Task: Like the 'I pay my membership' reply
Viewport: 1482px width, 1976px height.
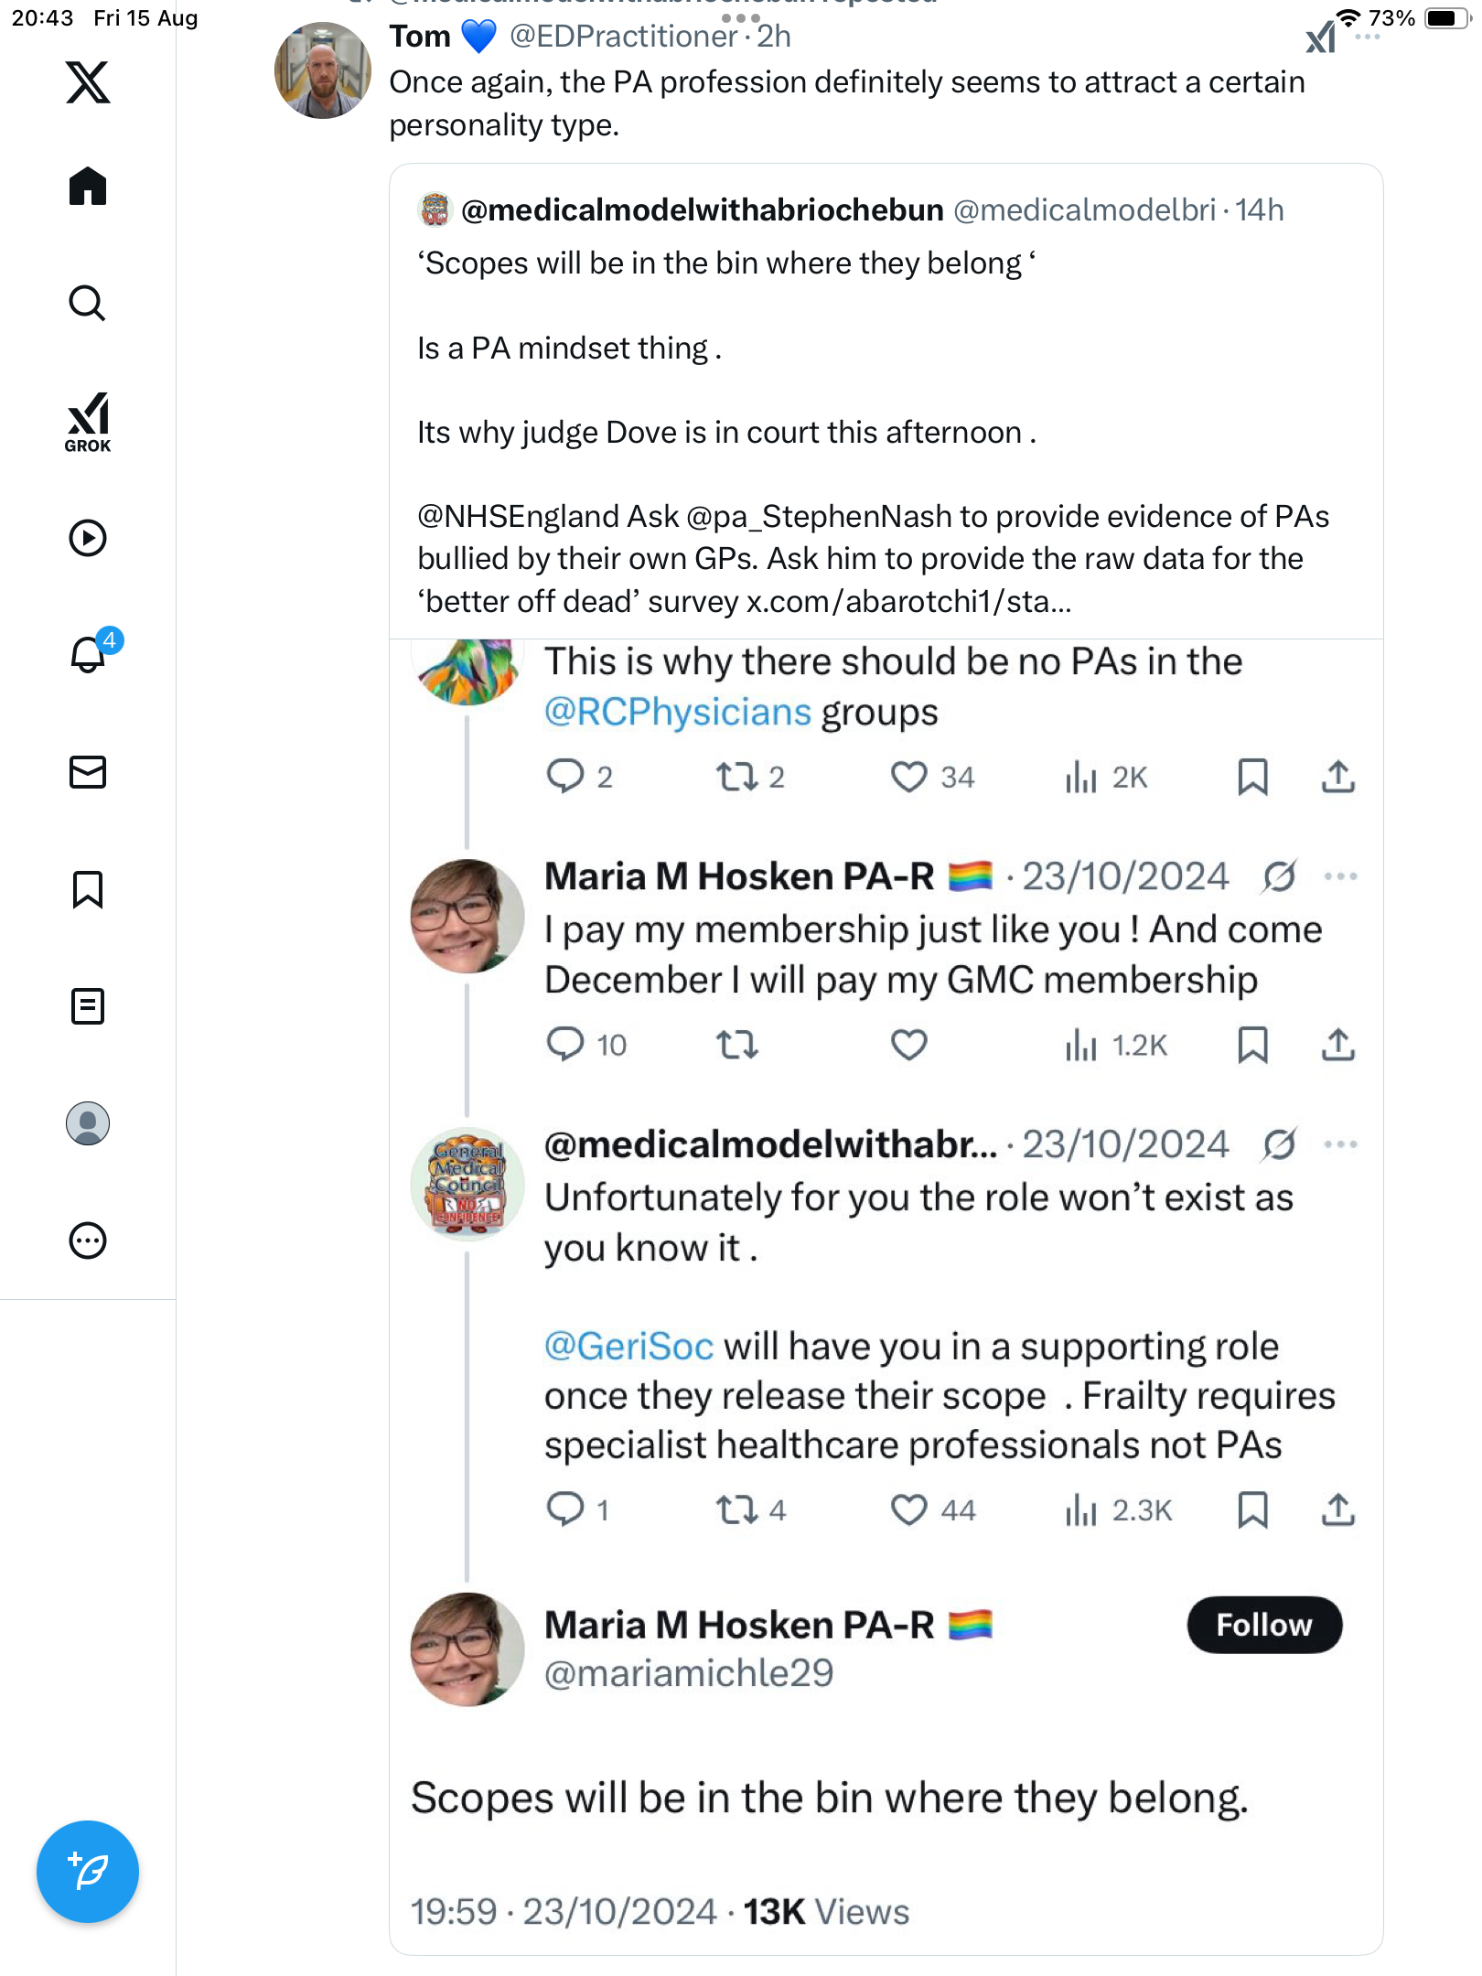Action: (908, 1045)
